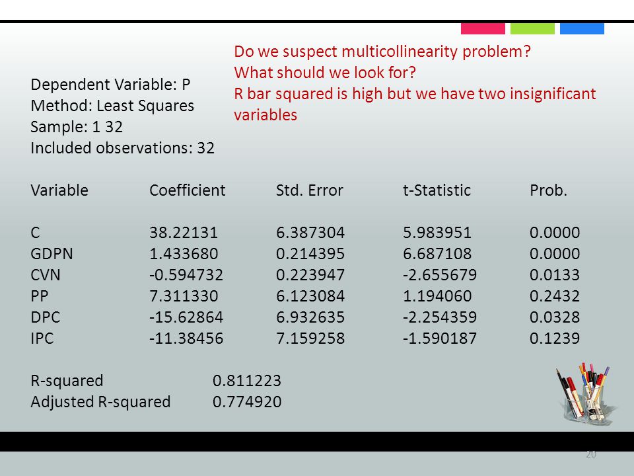Click the 'Prob.' column header
This screenshot has height=476, width=634.
[x=549, y=190]
